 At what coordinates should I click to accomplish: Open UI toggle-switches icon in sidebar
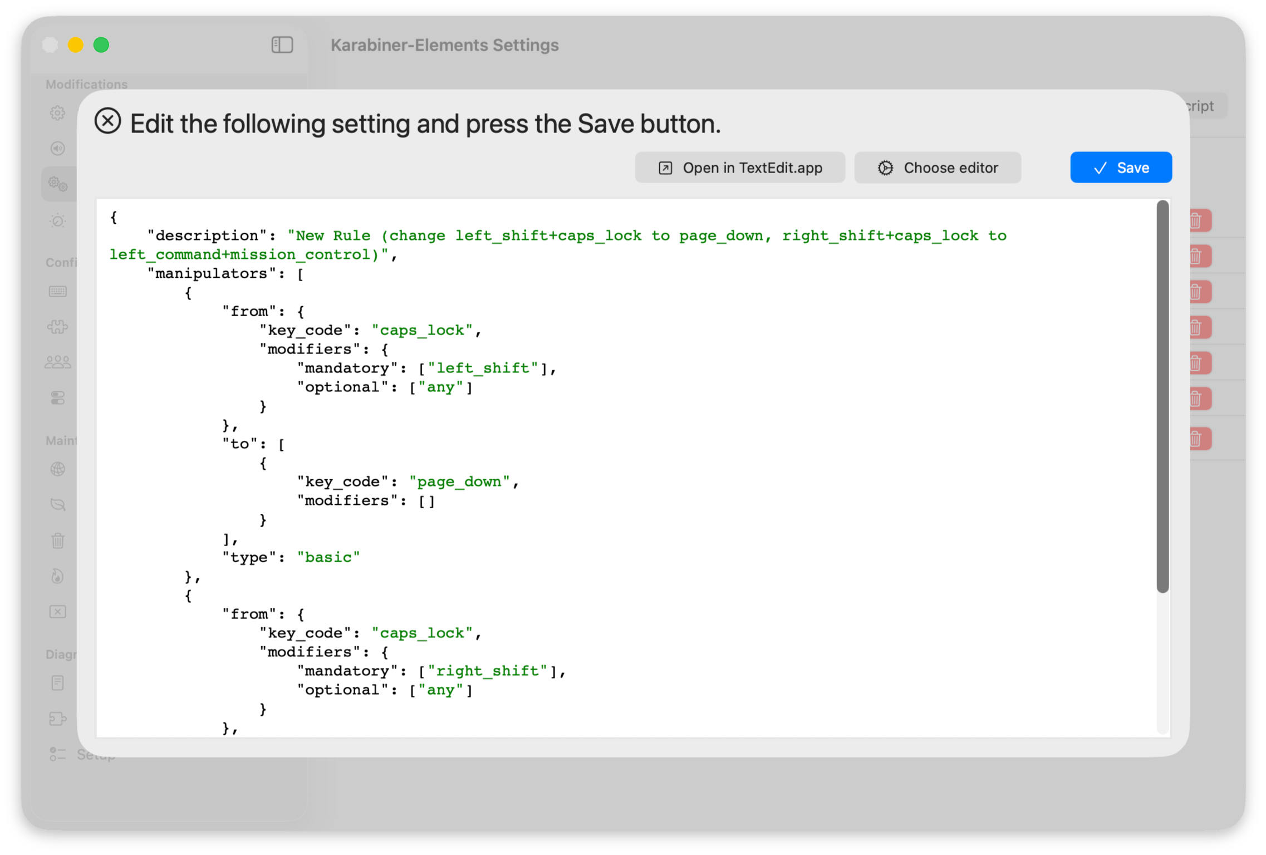(x=57, y=398)
